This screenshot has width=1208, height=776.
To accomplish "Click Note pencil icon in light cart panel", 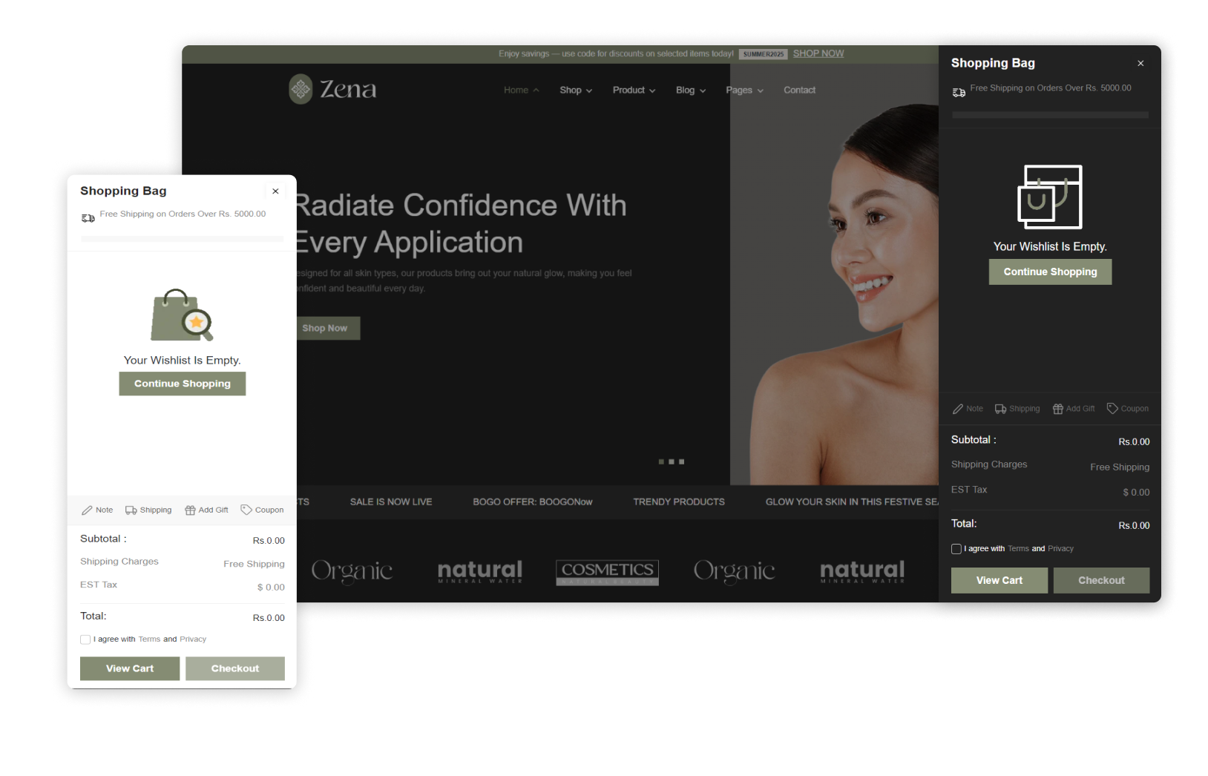I will tap(87, 510).
